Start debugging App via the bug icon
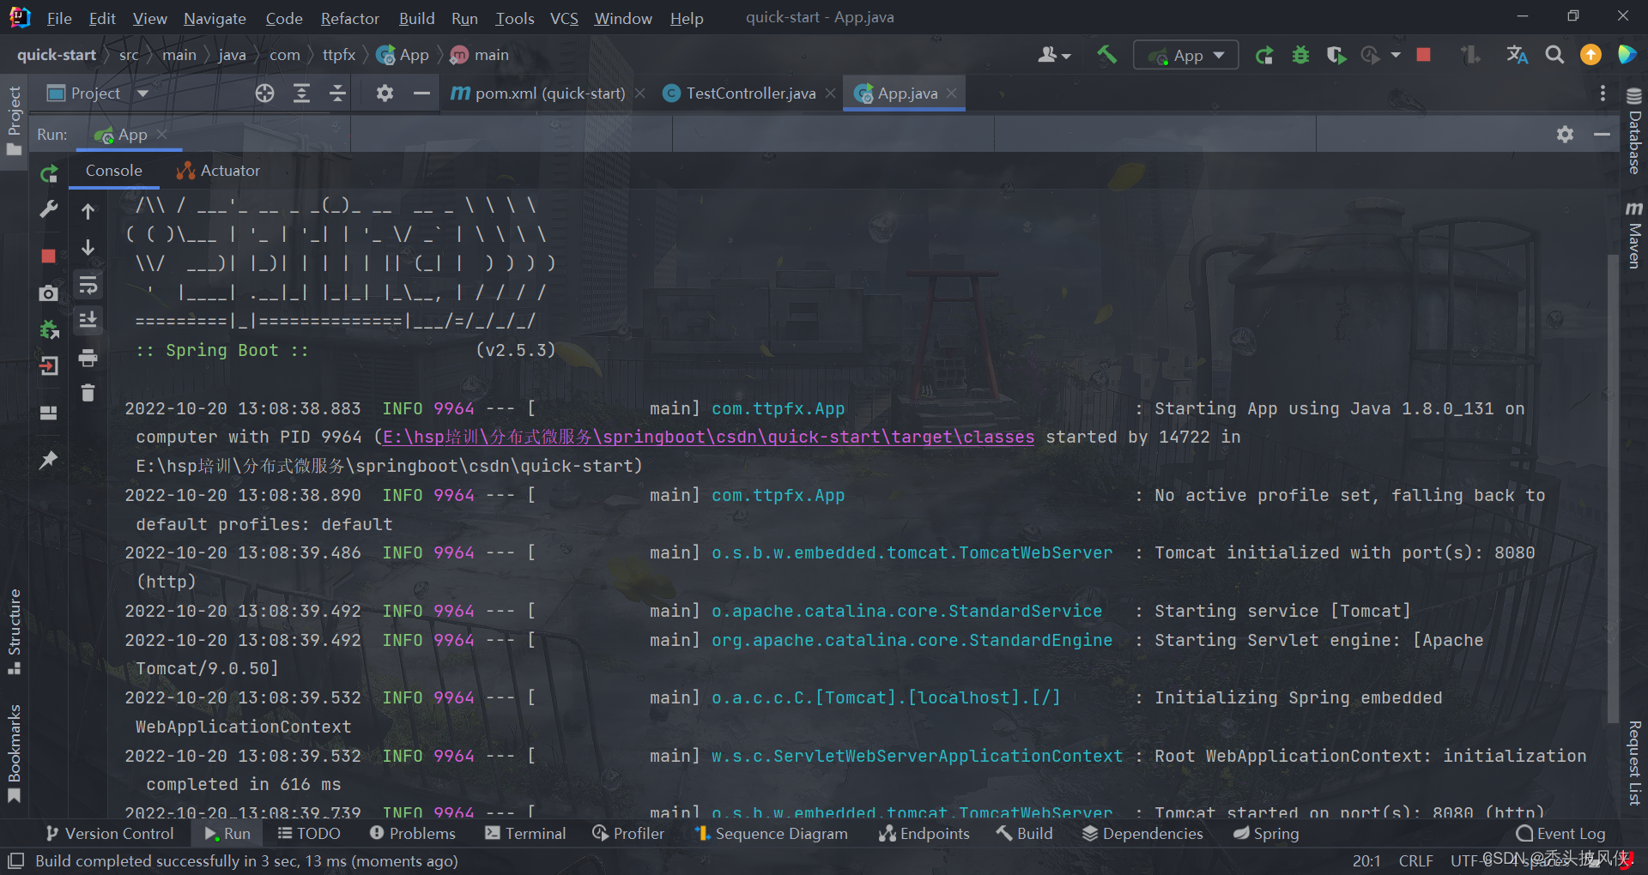This screenshot has height=875, width=1648. [x=1300, y=56]
